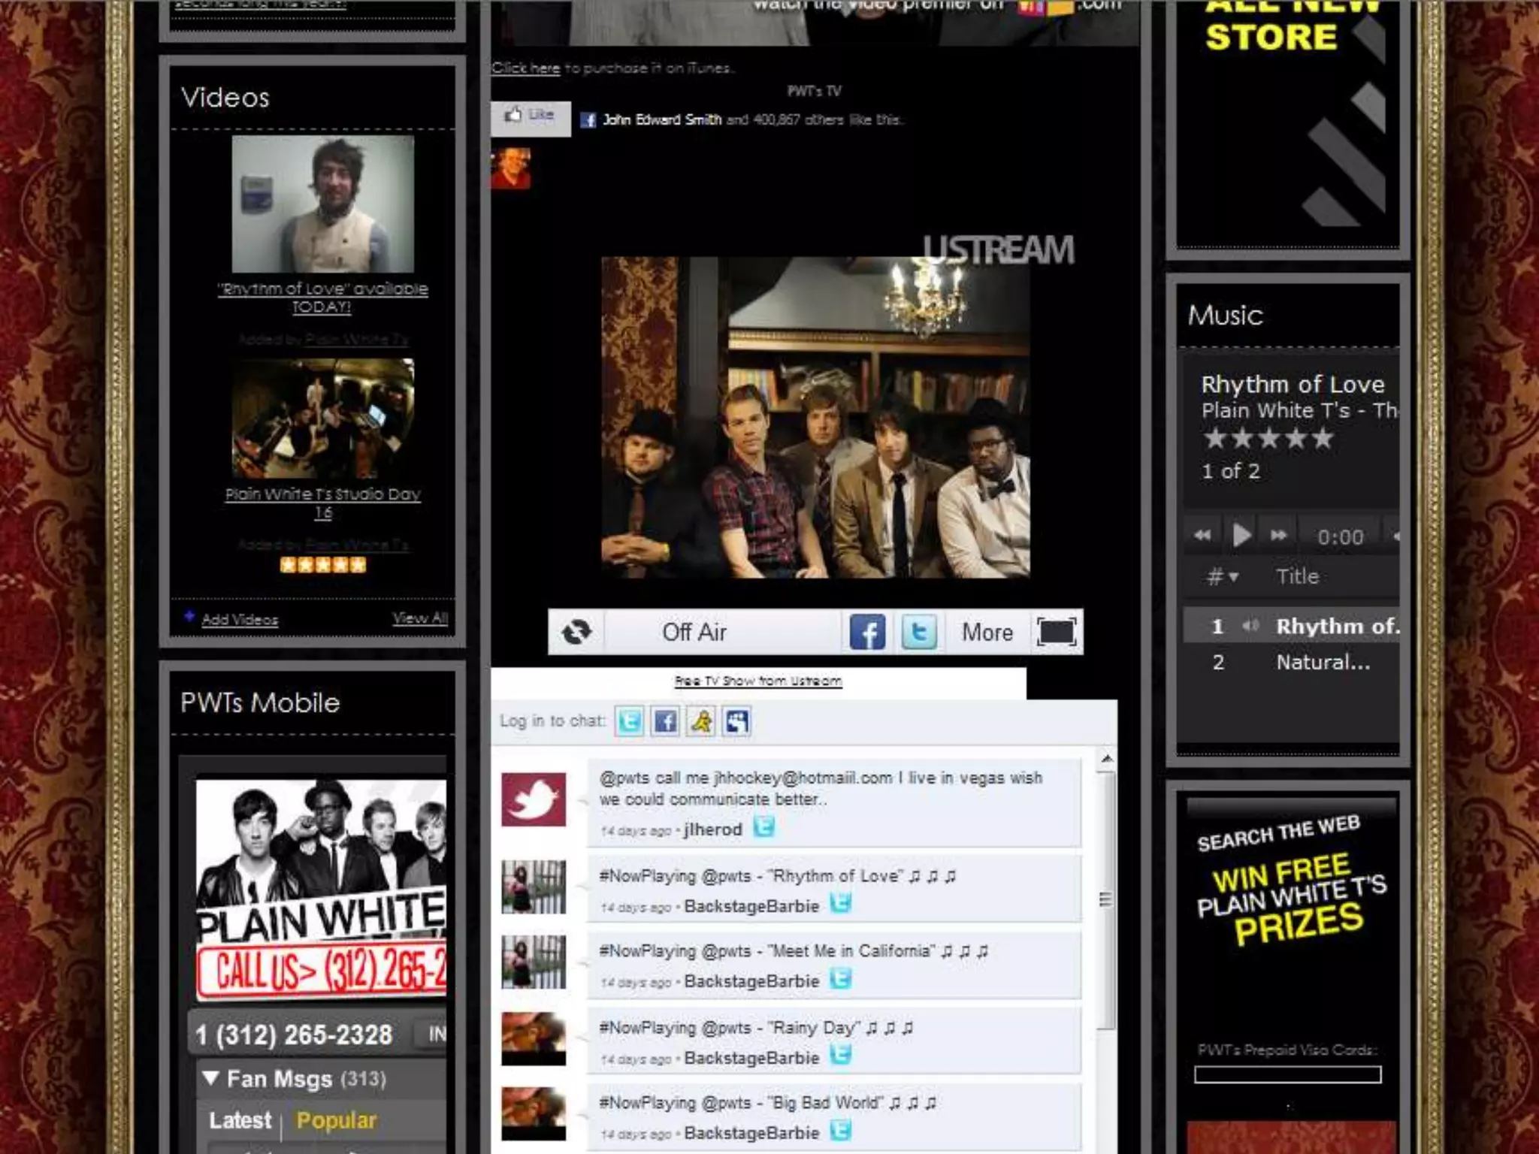Play the music player track
1539x1154 pixels.
tap(1241, 536)
